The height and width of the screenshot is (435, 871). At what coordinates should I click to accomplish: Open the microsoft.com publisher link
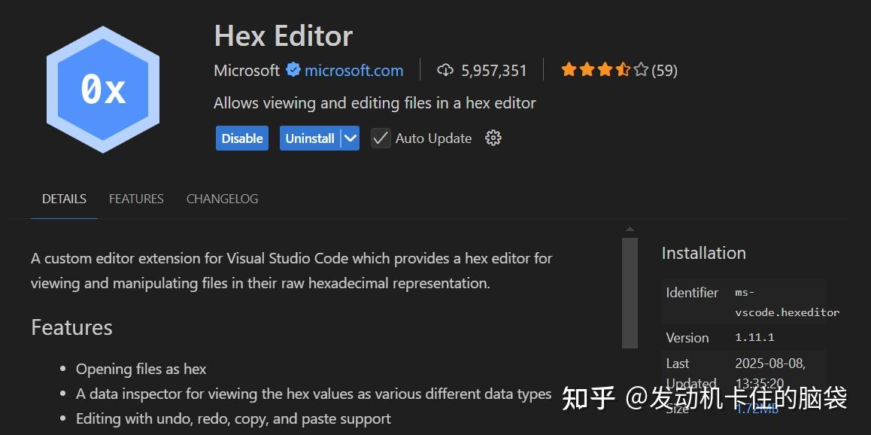[x=354, y=70]
